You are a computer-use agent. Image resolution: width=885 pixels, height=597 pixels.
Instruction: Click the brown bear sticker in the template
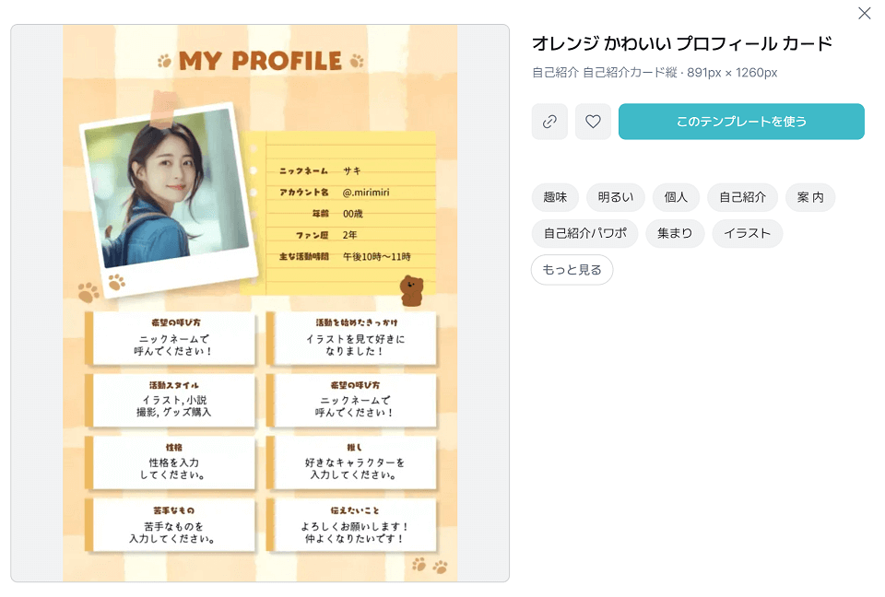(x=410, y=290)
